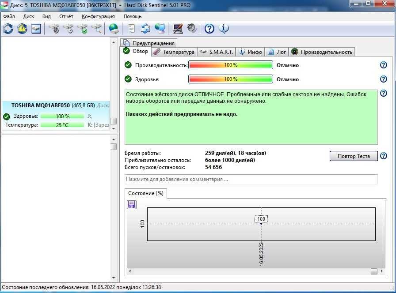
Task: Click the 25 °C temperature bar in left panel
Action: [62, 125]
